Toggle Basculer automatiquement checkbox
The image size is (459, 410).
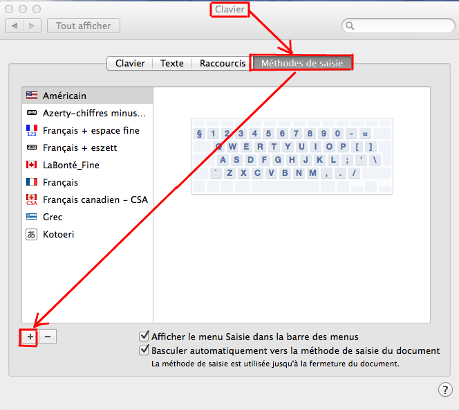144,350
